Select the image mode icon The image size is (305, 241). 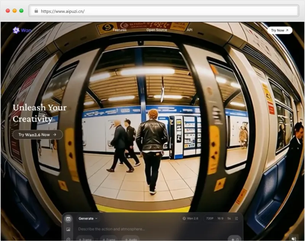click(68, 229)
